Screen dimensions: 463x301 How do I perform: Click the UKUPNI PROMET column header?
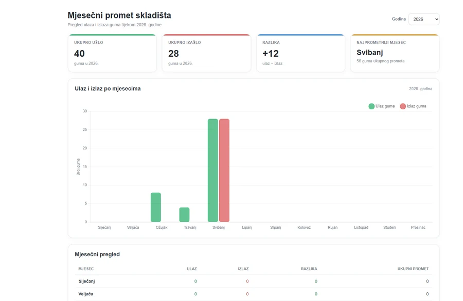(413, 269)
